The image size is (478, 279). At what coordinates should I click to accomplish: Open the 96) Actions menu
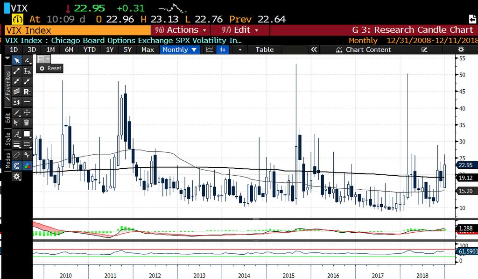coord(181,30)
